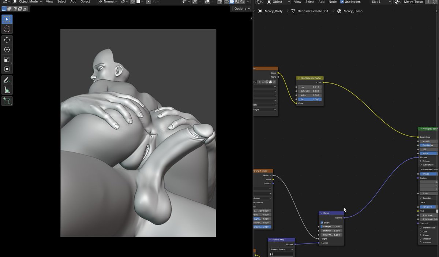Open the Normal transform orientation dropdown
Screen dimensions: 439x257
108,2
